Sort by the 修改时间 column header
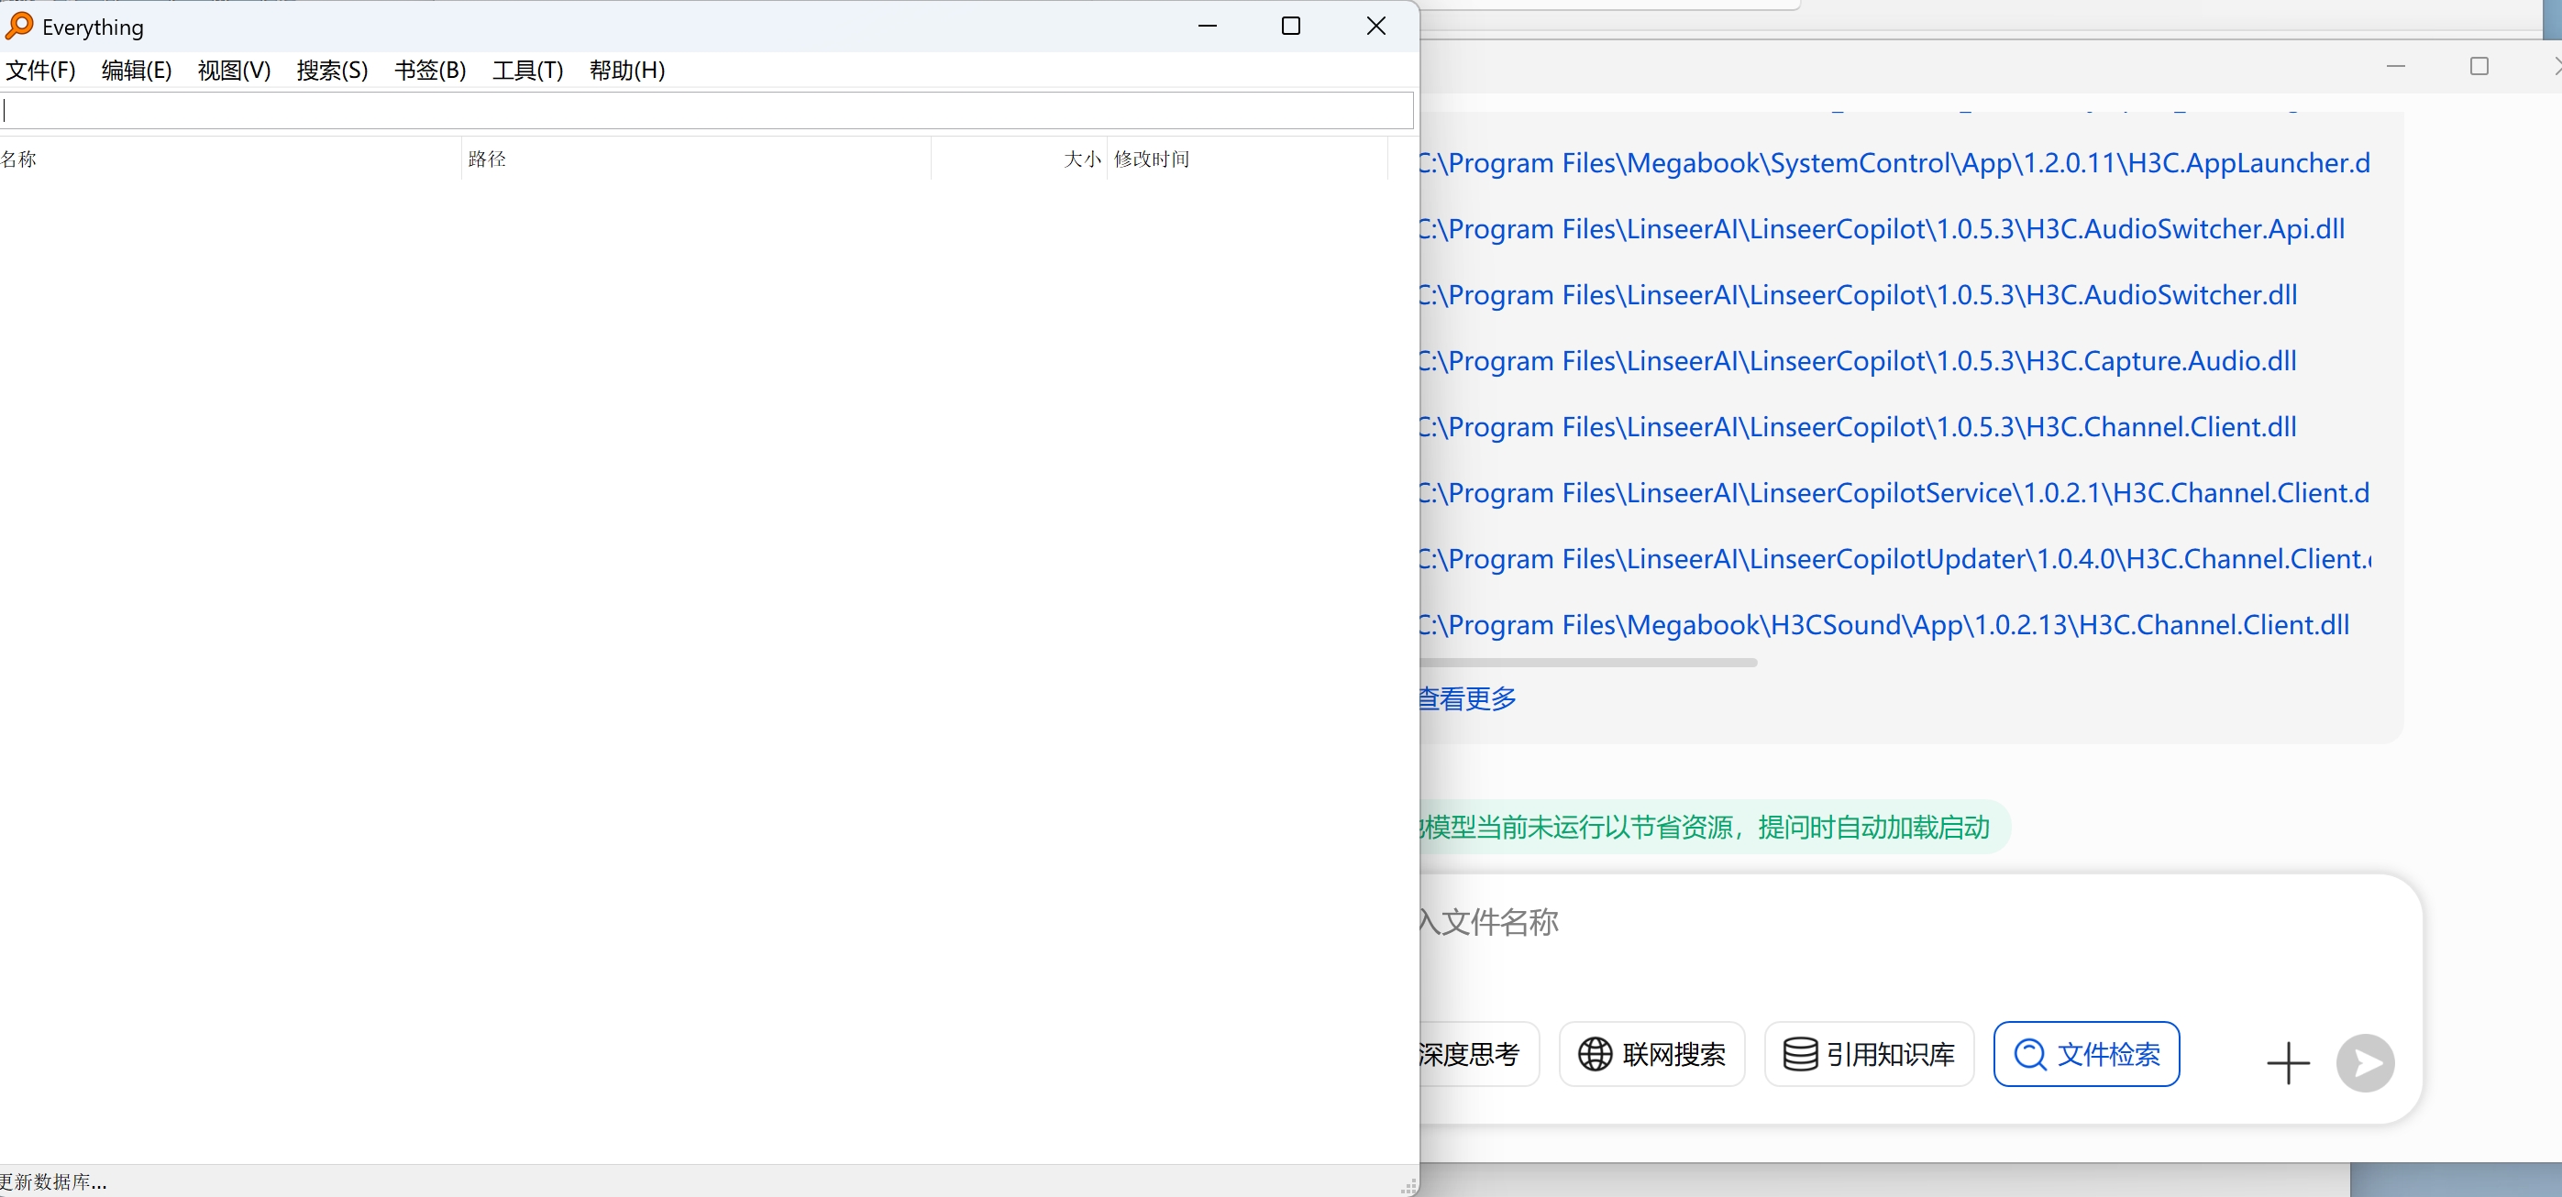This screenshot has height=1197, width=2562. coord(1151,159)
